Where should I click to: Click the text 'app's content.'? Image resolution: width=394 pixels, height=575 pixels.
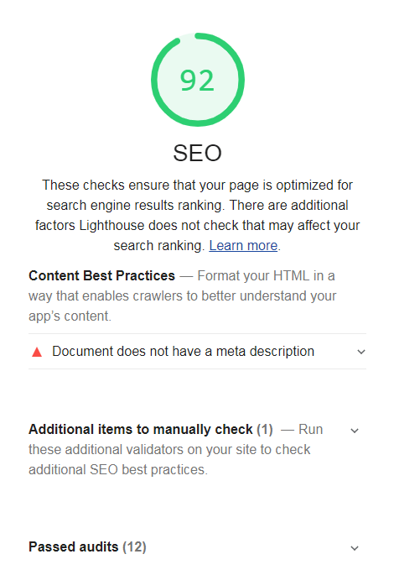point(70,316)
